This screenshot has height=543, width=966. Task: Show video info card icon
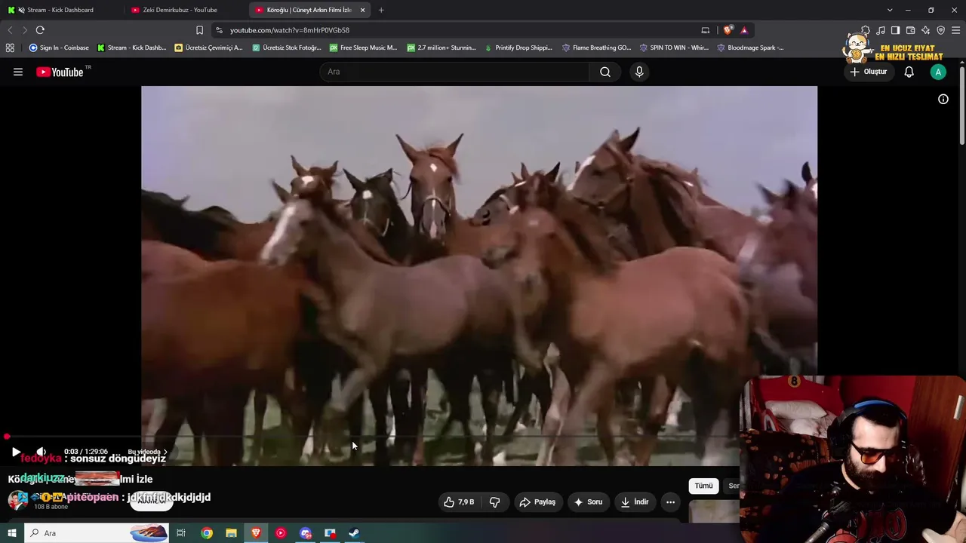(943, 99)
